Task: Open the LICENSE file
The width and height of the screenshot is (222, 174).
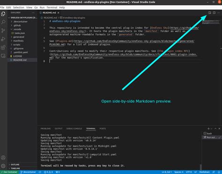Action: pyautogui.click(x=17, y=56)
